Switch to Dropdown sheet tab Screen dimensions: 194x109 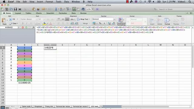(x=38, y=106)
